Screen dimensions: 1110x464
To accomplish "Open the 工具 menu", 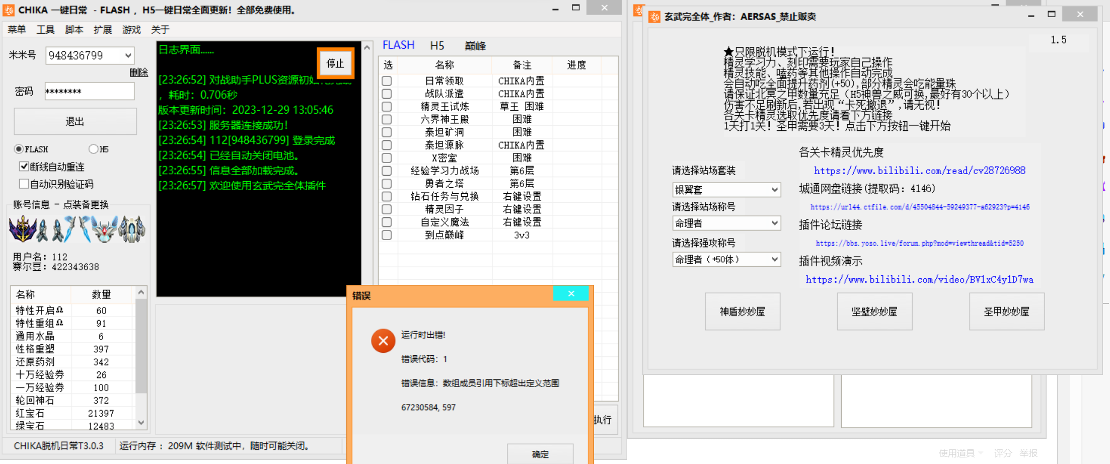I will [x=45, y=30].
